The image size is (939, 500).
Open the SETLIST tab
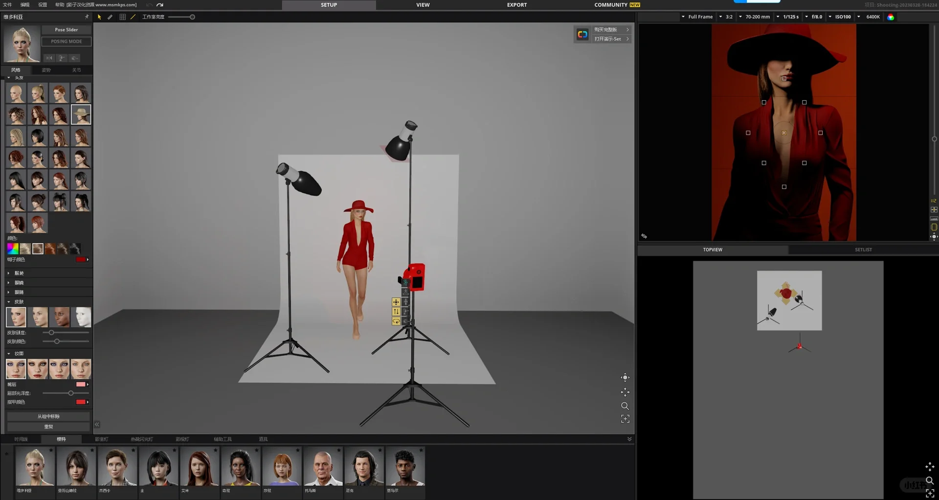pyautogui.click(x=863, y=250)
